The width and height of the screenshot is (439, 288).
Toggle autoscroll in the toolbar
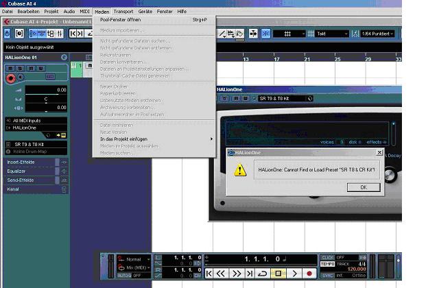click(x=253, y=34)
